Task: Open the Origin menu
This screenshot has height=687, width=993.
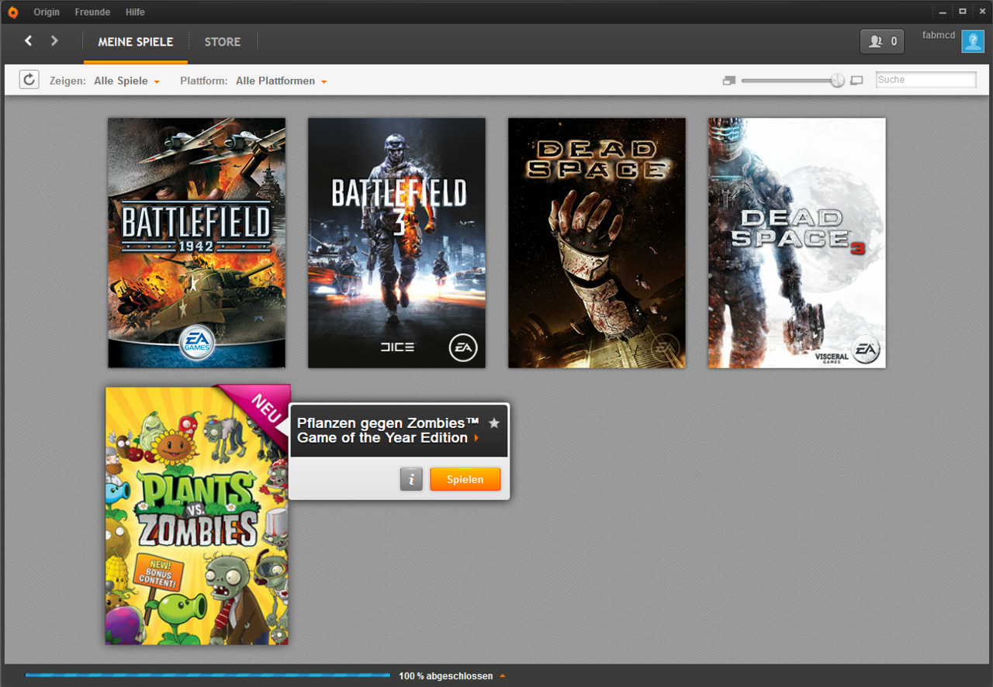Action: (x=47, y=12)
